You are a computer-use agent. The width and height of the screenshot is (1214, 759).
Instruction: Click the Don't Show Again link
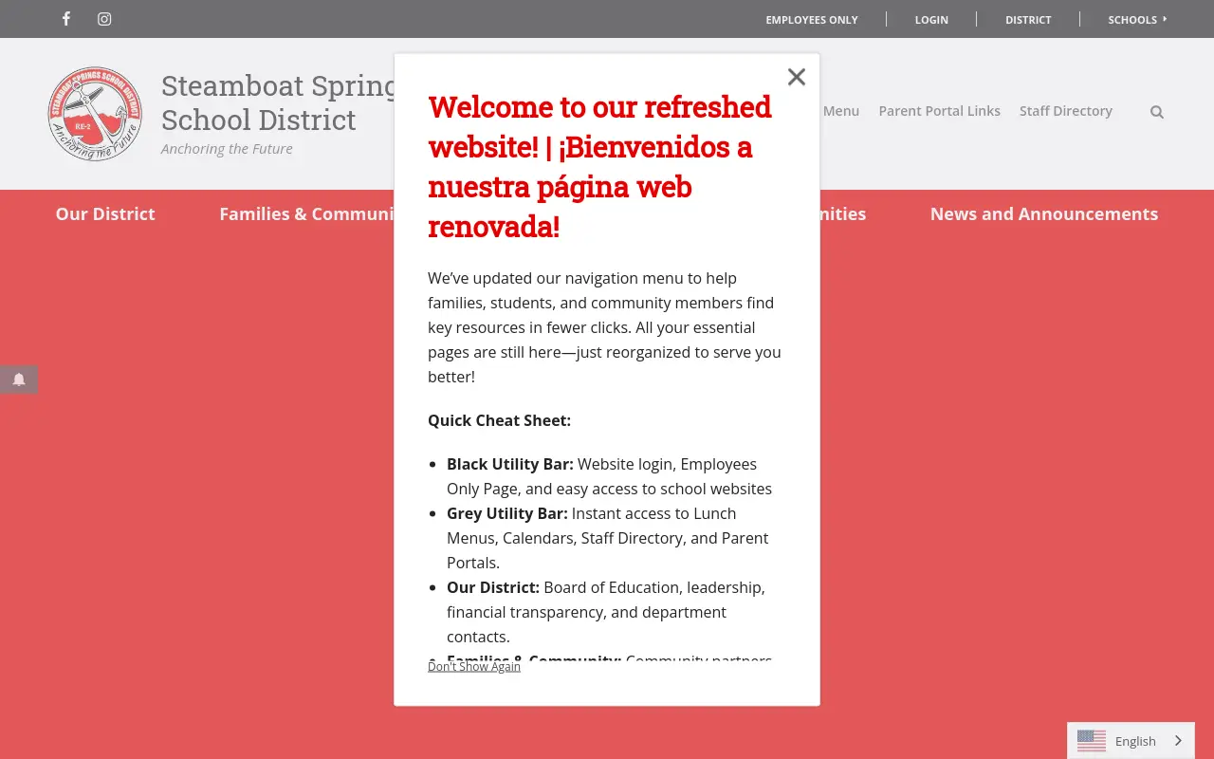474,667
